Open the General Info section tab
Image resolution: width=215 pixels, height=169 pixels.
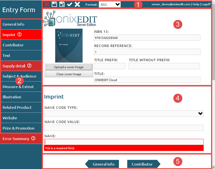click(x=21, y=24)
